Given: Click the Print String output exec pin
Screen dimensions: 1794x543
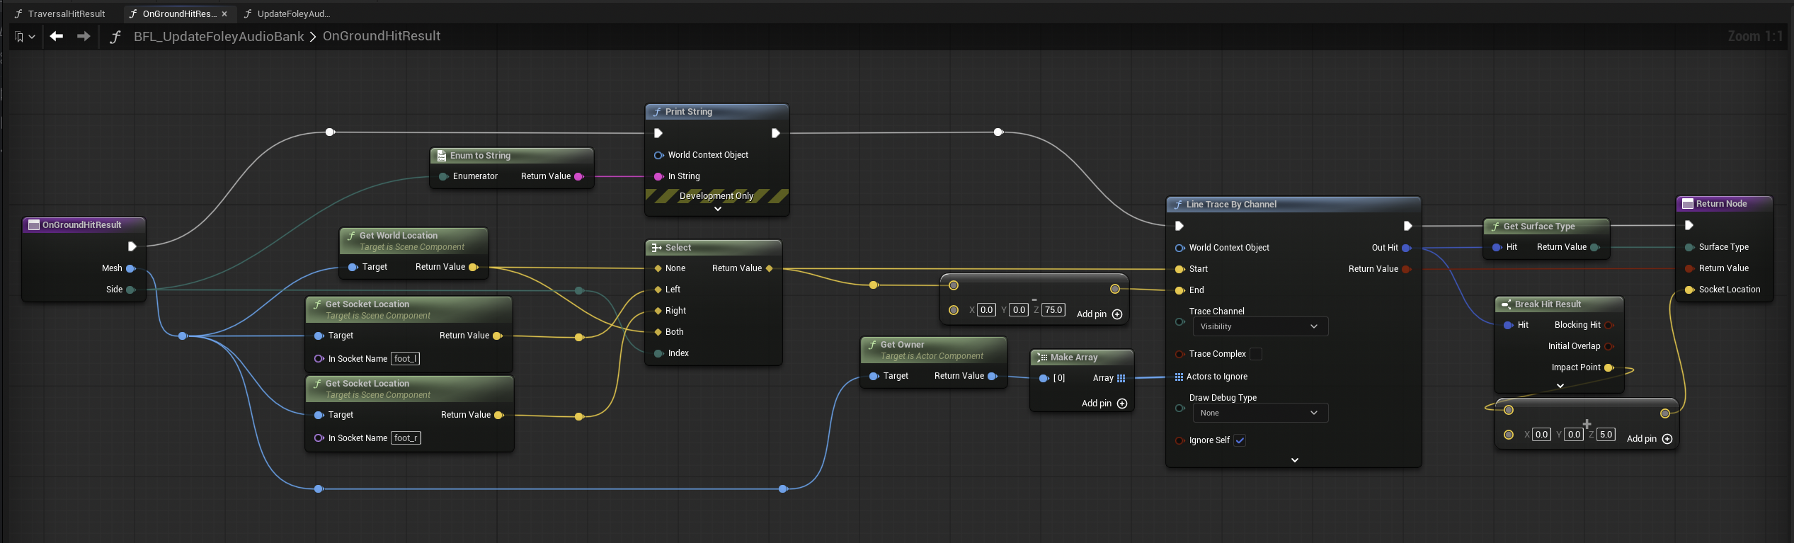Looking at the screenshot, I should pos(775,133).
